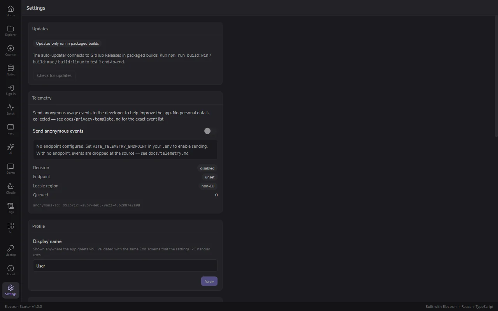The image size is (498, 311).
Task: Open the Explorer folder icon
Action: click(11, 31)
